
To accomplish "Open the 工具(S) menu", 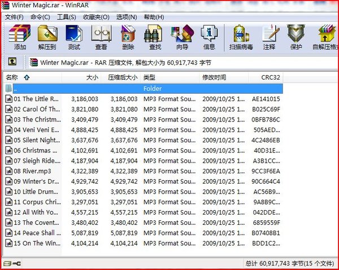I will [66, 17].
